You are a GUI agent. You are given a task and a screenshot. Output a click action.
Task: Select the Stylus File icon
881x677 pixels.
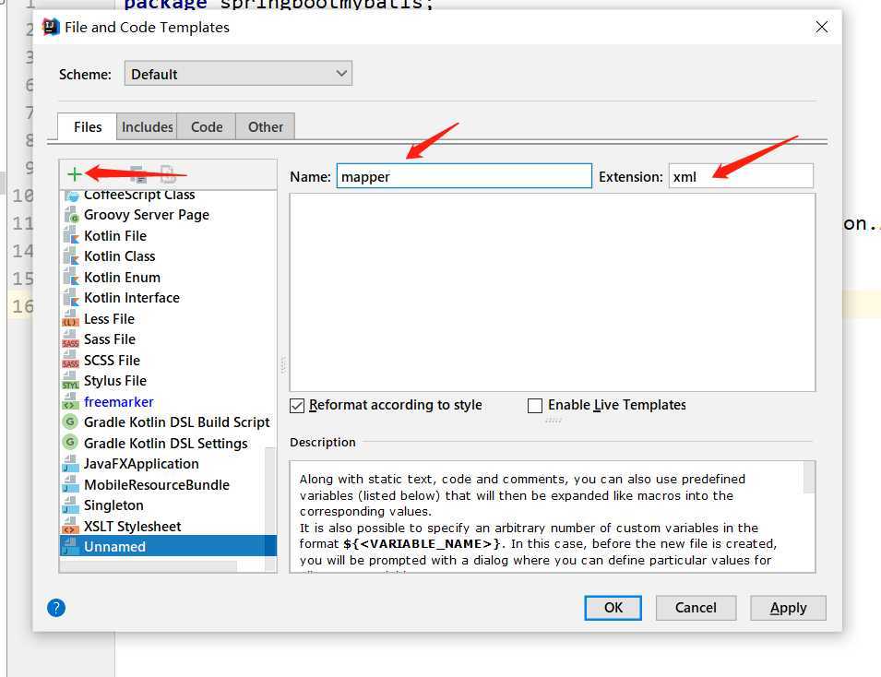click(71, 381)
